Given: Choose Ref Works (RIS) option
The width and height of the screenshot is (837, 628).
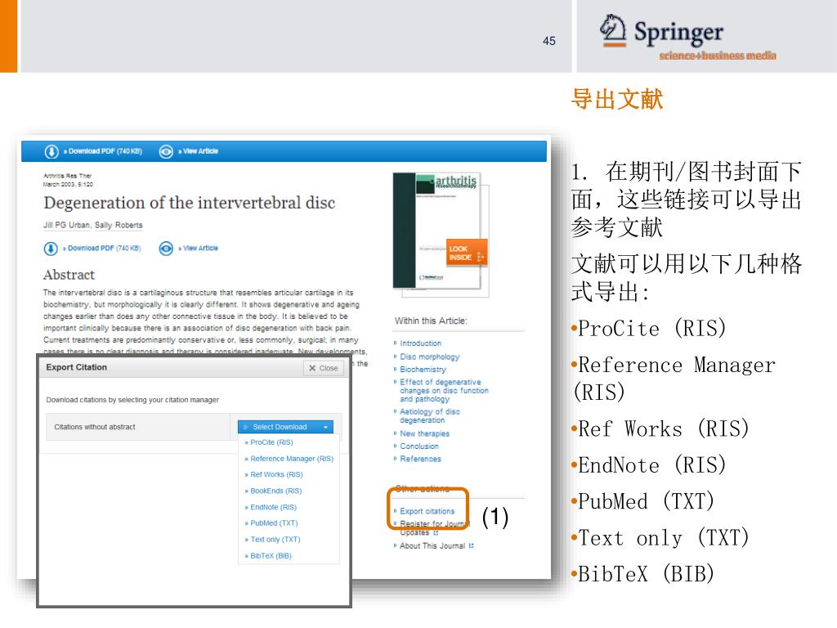Looking at the screenshot, I should pos(274,475).
